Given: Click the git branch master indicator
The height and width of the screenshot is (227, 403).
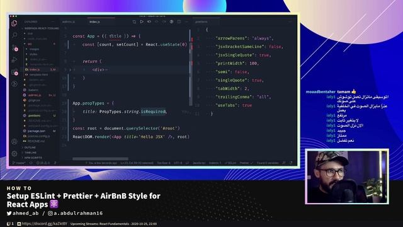Looking at the screenshot, I should click(19, 163).
